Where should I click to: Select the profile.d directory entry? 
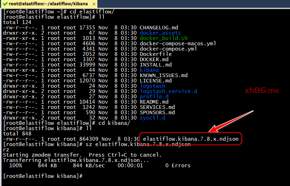[154, 97]
